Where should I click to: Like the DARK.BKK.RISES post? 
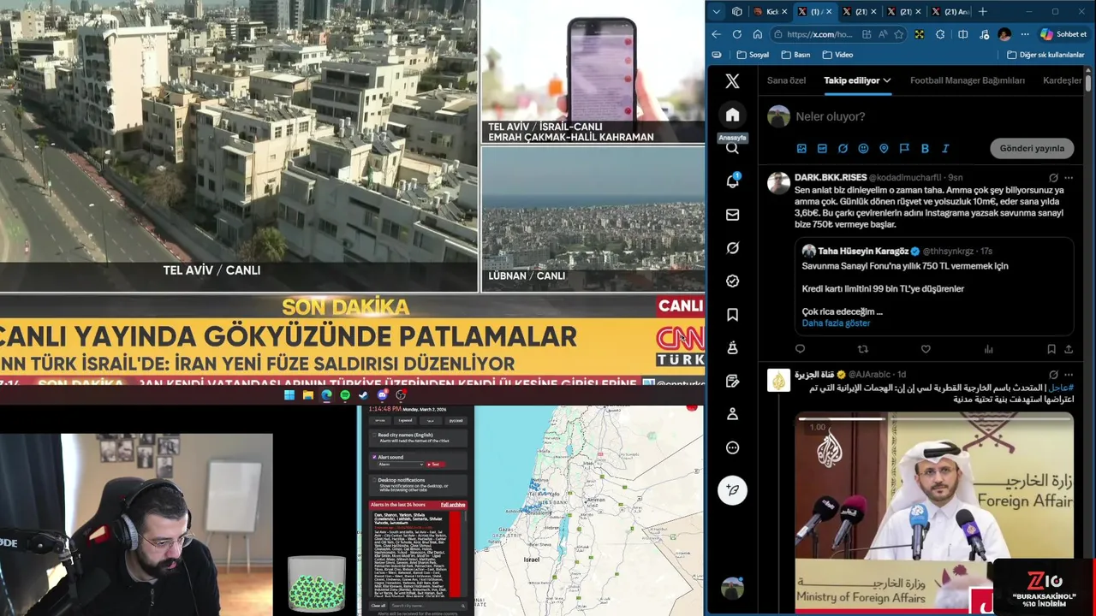pyautogui.click(x=926, y=349)
